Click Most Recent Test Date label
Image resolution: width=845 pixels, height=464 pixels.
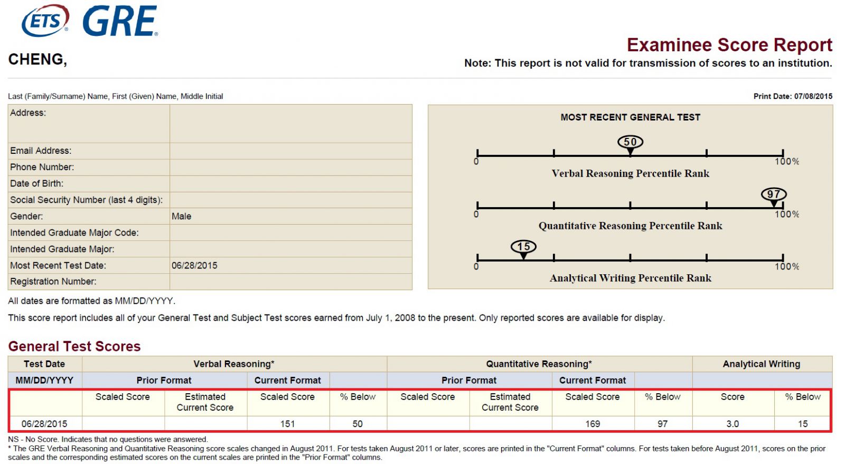pyautogui.click(x=58, y=265)
